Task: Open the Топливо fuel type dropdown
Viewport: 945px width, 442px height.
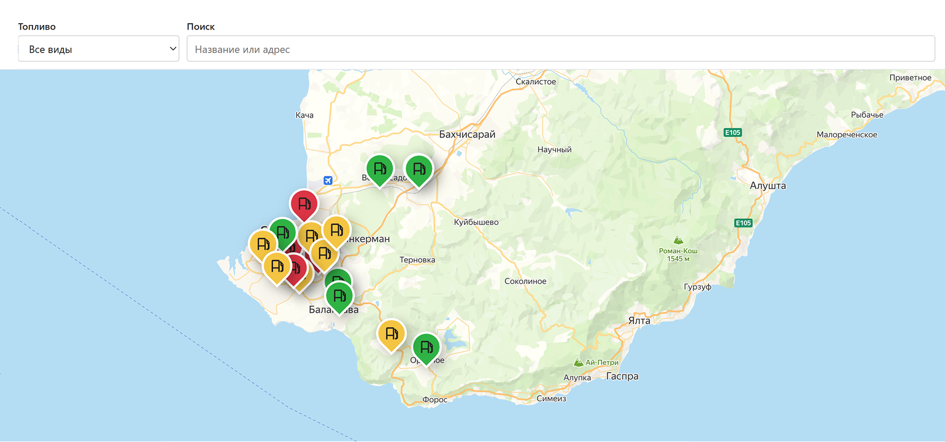Action: coord(99,49)
